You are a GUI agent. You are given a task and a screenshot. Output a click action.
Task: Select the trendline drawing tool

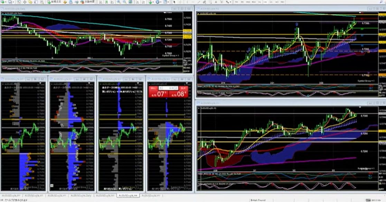199,2
